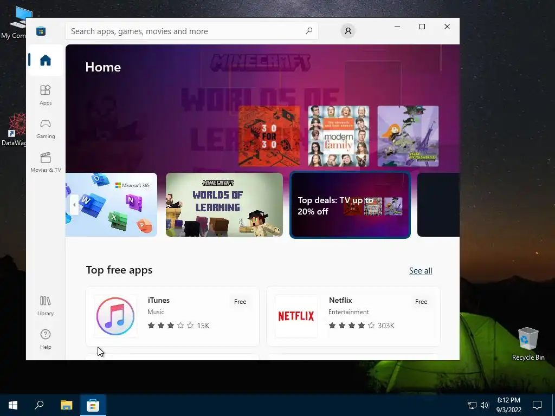Image resolution: width=555 pixels, height=416 pixels.
Task: Click the Netflix app title
Action: [340, 300]
